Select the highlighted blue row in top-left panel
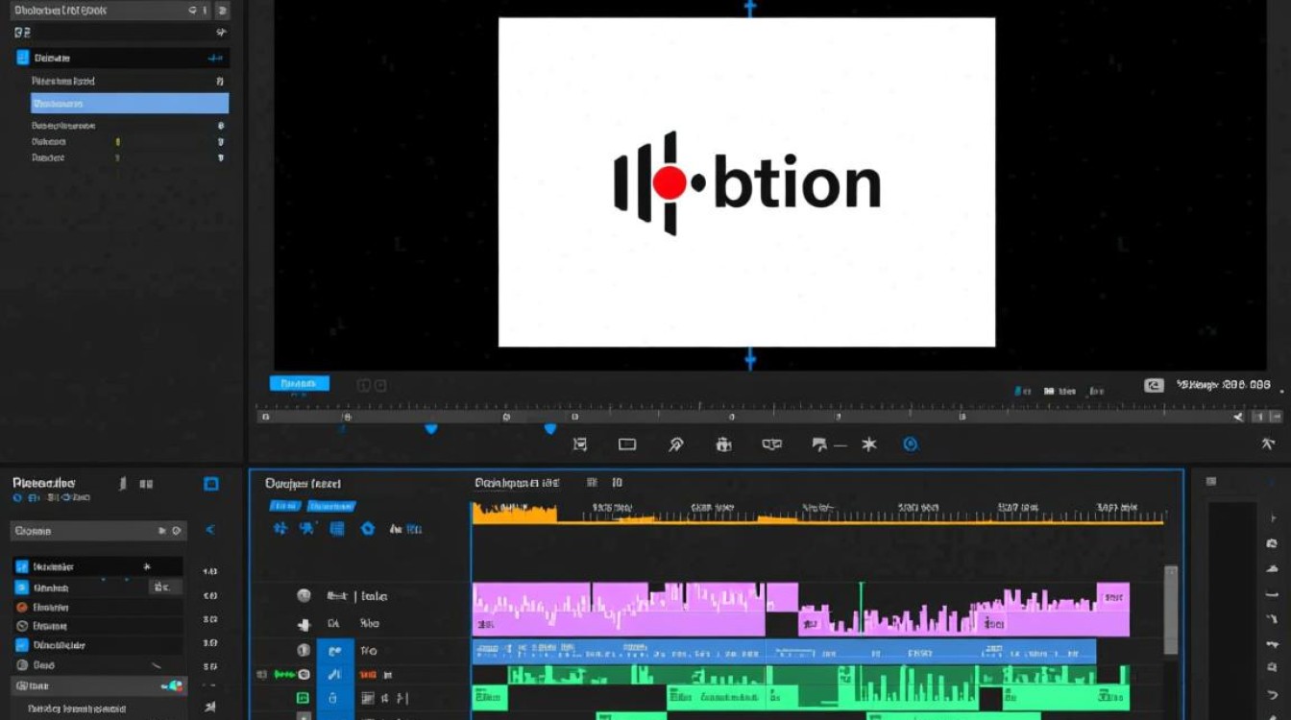The width and height of the screenshot is (1291, 720). [130, 104]
